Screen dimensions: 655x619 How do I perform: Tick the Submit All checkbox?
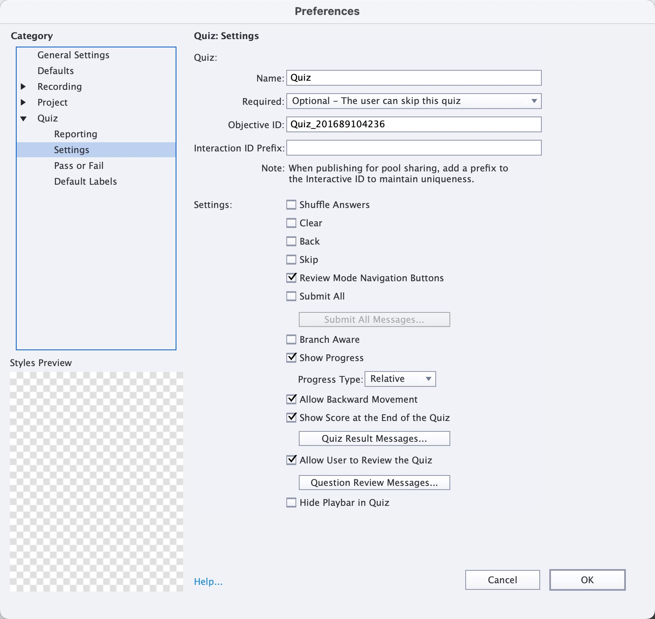(291, 296)
